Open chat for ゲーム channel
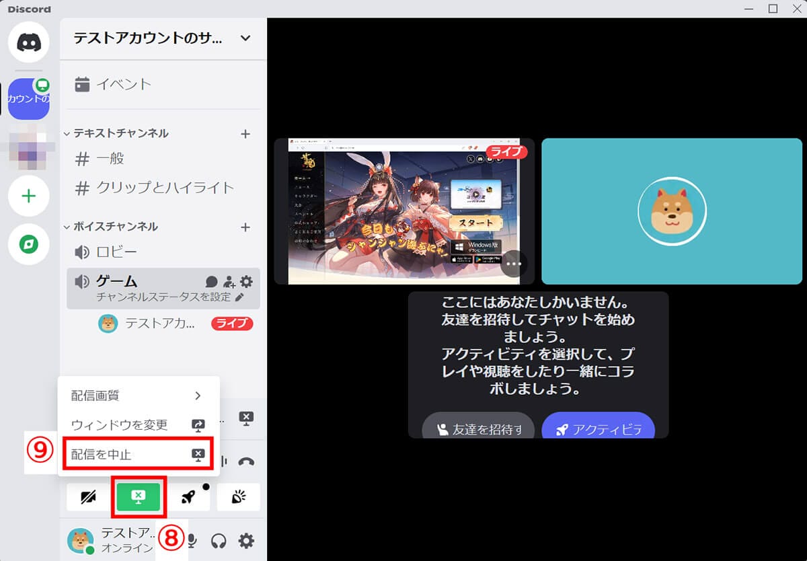Screen dimensions: 807x561 (x=211, y=282)
